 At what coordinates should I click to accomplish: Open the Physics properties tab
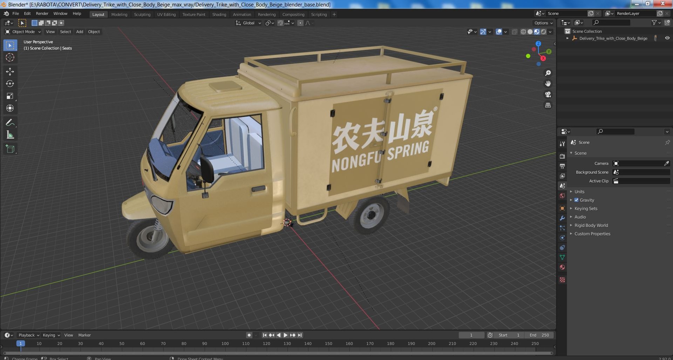pos(562,238)
